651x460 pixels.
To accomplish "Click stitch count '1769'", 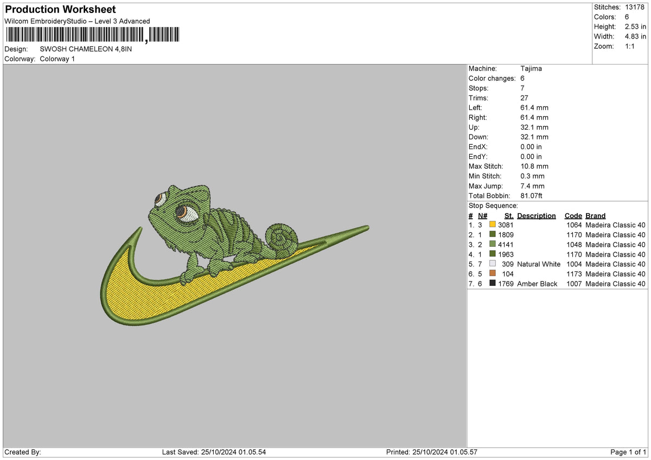I will tap(506, 284).
